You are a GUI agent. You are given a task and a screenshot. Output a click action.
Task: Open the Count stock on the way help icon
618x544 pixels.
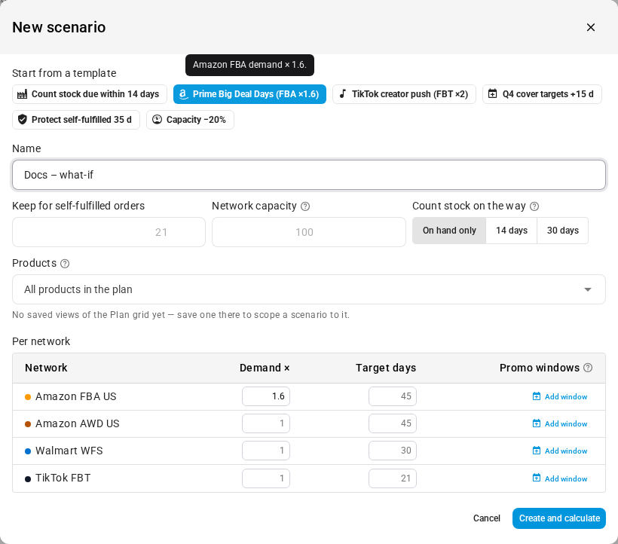[x=534, y=206]
